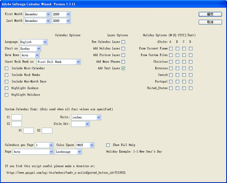The width and height of the screenshot is (227, 183).
Task: Check Christian holidays style A
Action: pyautogui.click(x=171, y=62)
